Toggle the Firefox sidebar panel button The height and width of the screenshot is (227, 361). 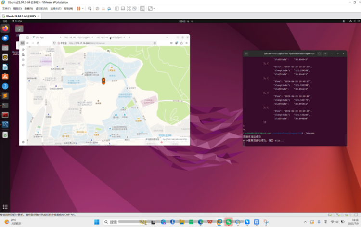(23, 43)
